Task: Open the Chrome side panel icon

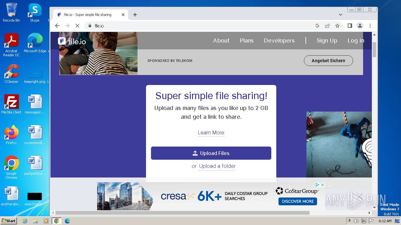Action: [350, 26]
